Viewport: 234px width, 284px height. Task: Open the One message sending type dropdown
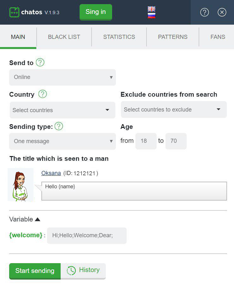pos(63,141)
